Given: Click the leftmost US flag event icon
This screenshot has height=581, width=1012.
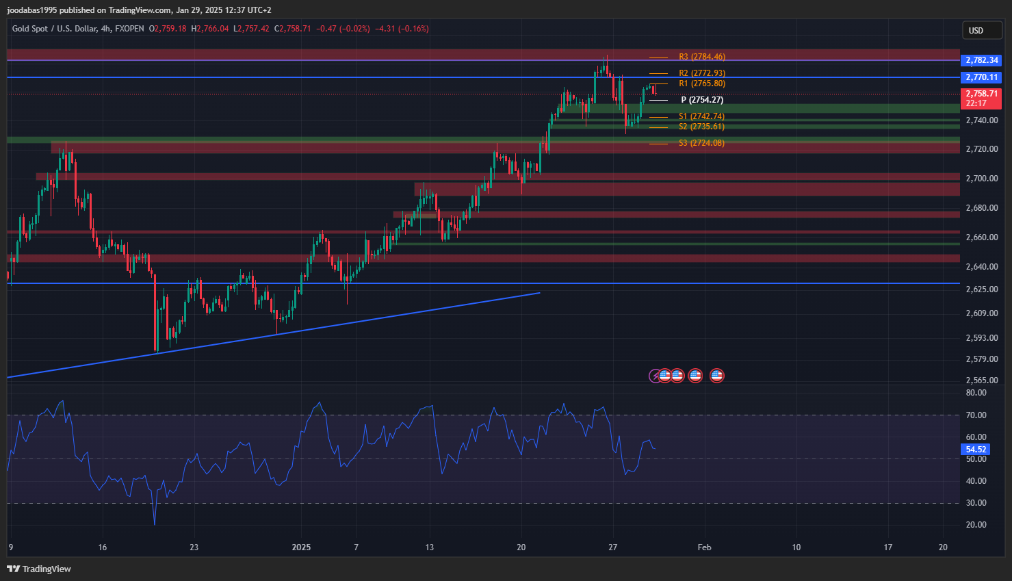Looking at the screenshot, I should (665, 376).
